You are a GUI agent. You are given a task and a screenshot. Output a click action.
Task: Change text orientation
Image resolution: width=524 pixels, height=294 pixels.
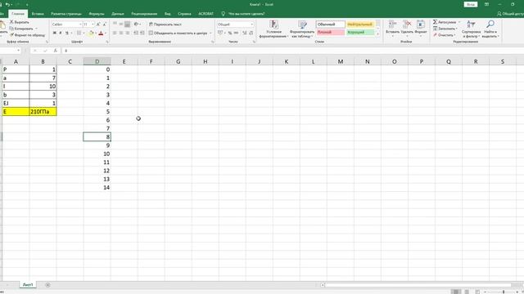137,24
